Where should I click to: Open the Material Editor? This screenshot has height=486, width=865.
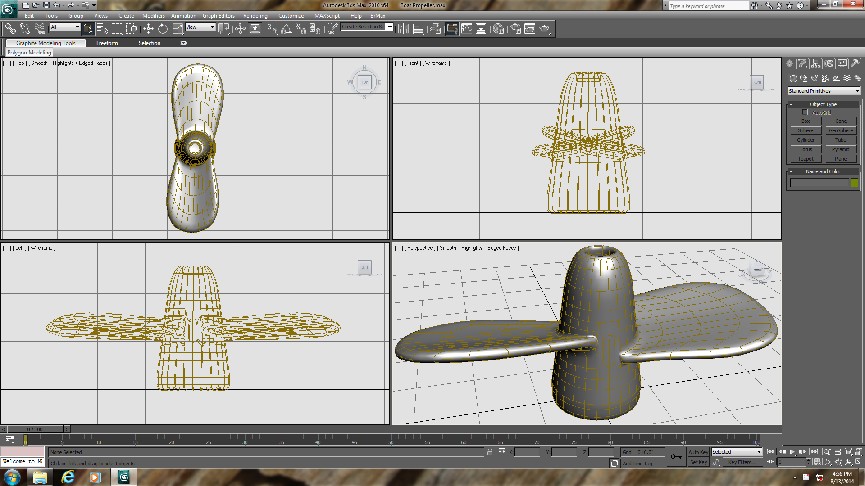coord(498,28)
